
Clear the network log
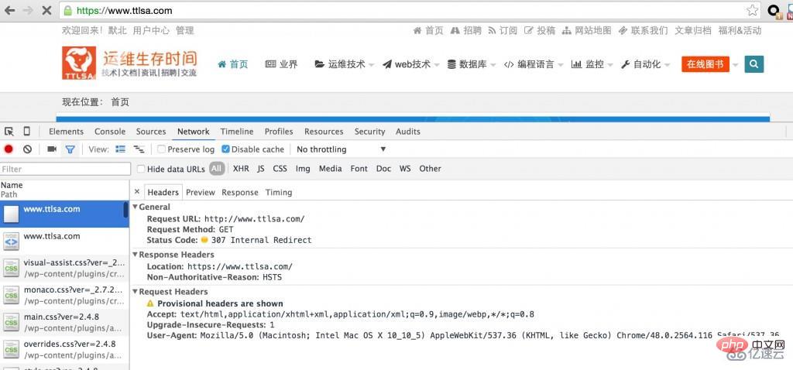point(28,149)
